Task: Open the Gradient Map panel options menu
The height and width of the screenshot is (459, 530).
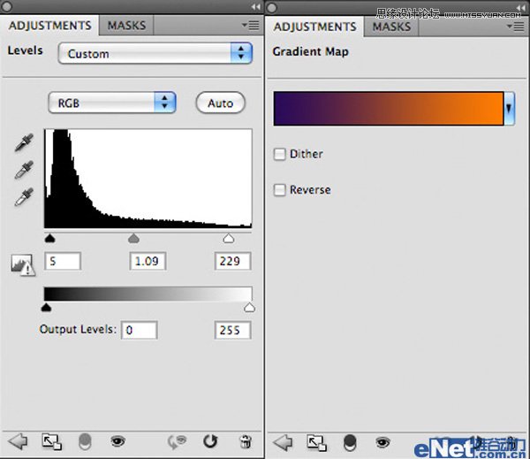Action: point(516,27)
